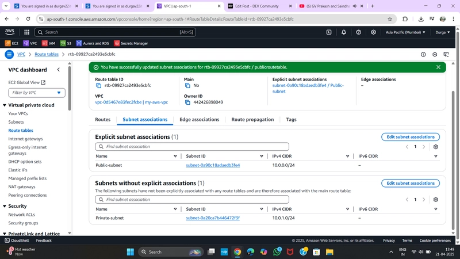Screen dimensions: 460x259
Task: Open Aurora and RDS shortcut
Action: (x=93, y=43)
